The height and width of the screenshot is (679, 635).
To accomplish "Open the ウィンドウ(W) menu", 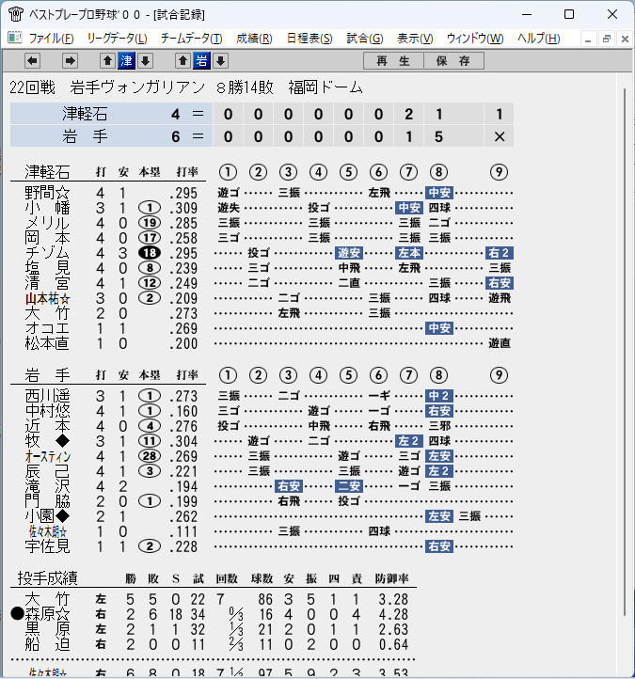I will coord(475,39).
